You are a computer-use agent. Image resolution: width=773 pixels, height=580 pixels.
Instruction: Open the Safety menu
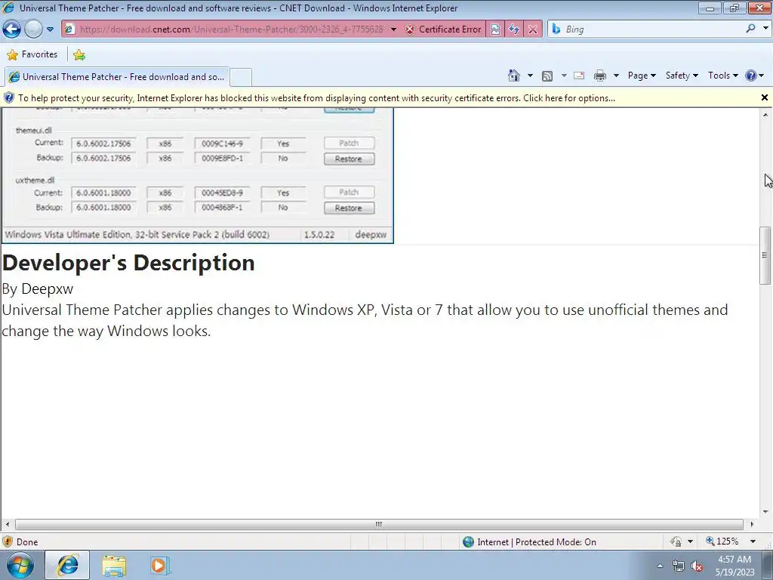(682, 76)
